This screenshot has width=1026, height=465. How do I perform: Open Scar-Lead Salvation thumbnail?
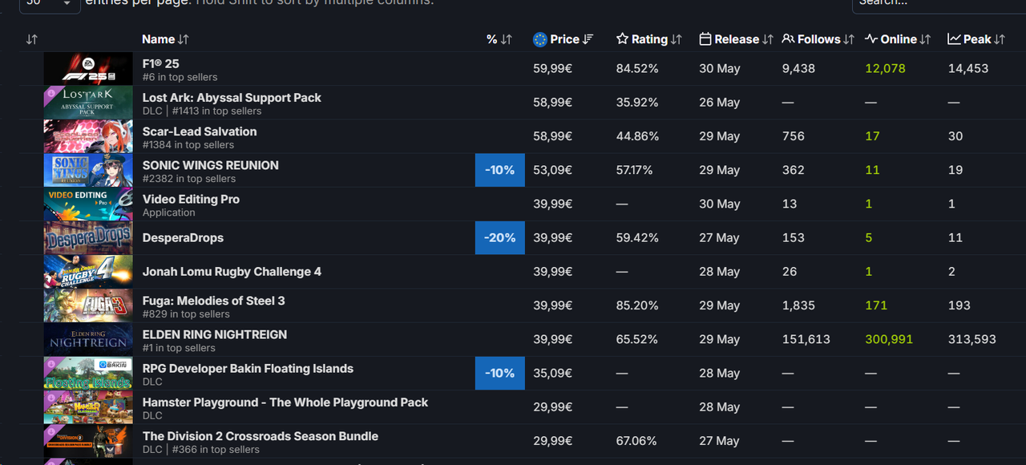pos(88,136)
